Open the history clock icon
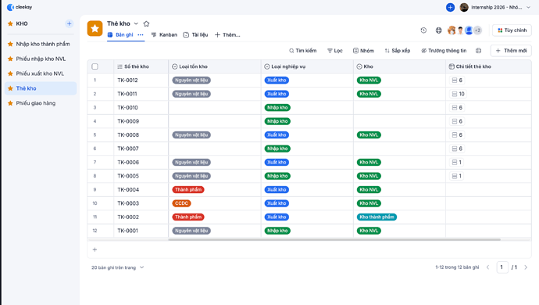 click(423, 30)
